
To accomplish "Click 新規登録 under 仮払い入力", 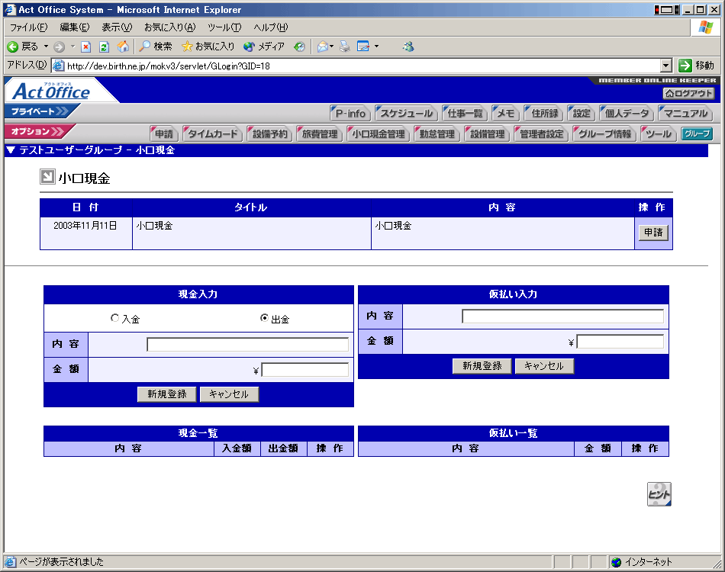I will [x=482, y=366].
